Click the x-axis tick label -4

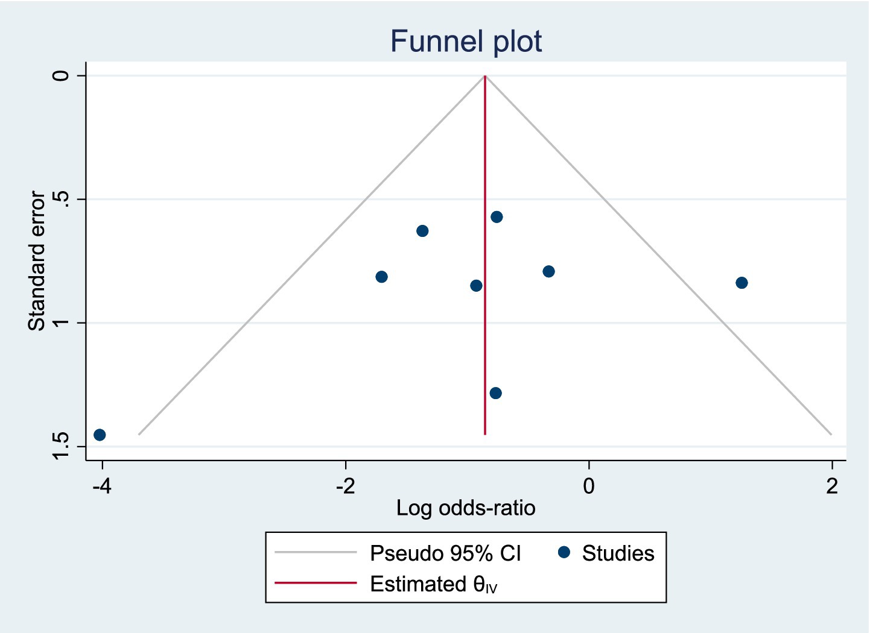point(102,485)
